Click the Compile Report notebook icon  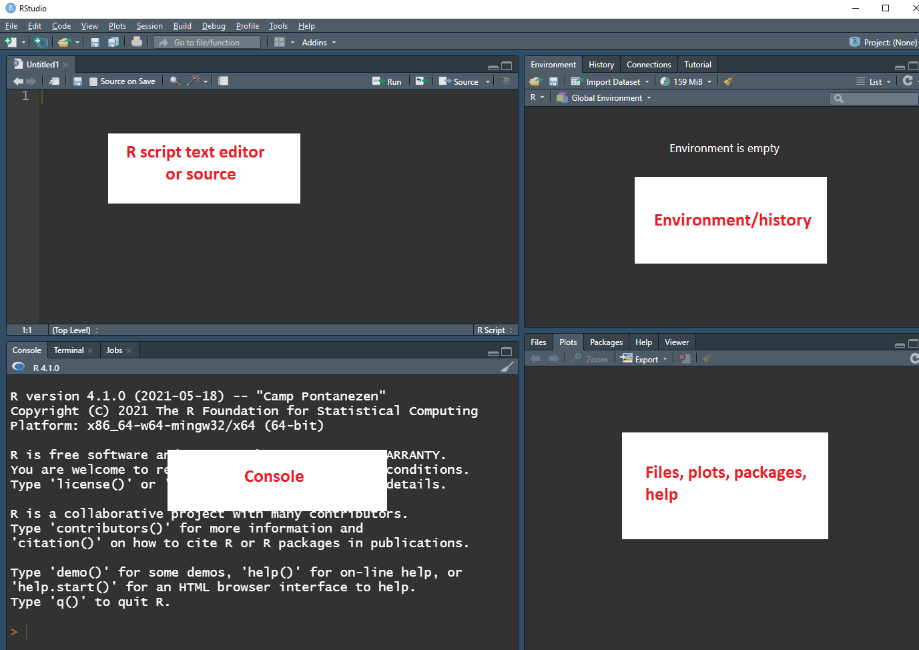[224, 81]
